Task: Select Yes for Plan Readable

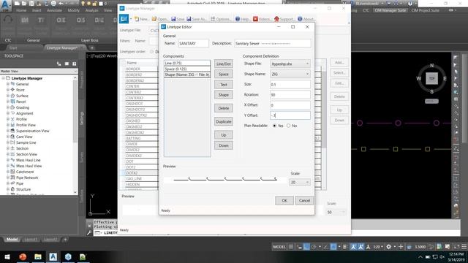Action: (x=275, y=126)
